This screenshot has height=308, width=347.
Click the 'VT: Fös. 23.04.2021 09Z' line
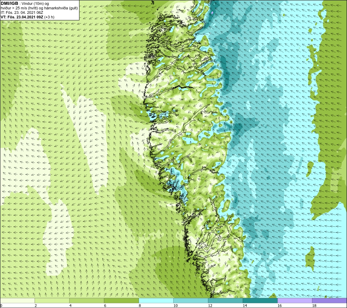(x=22, y=17)
